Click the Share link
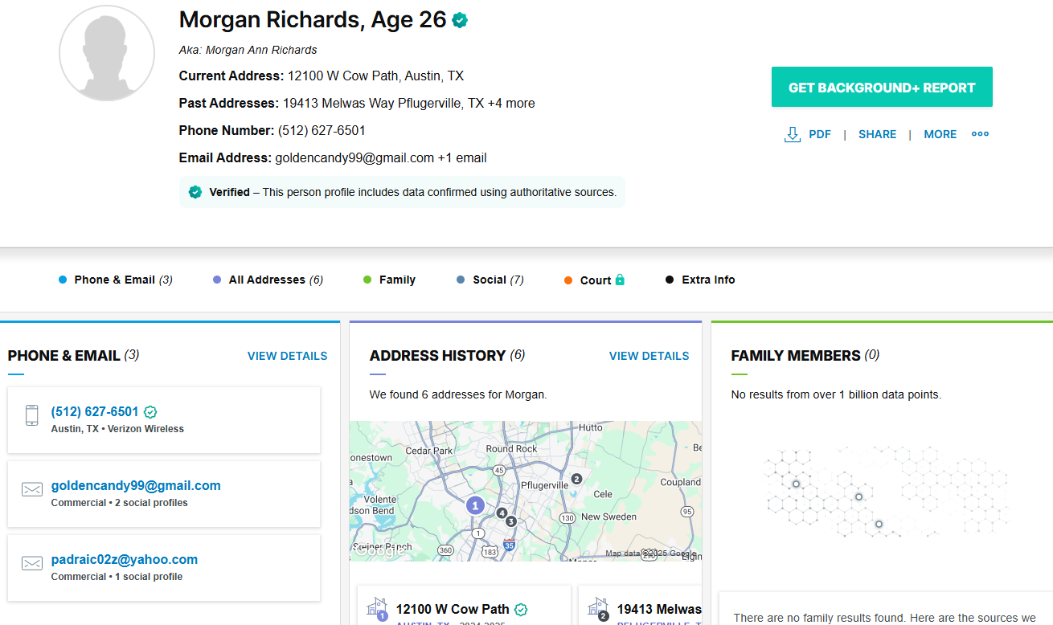1053x625 pixels. point(877,134)
